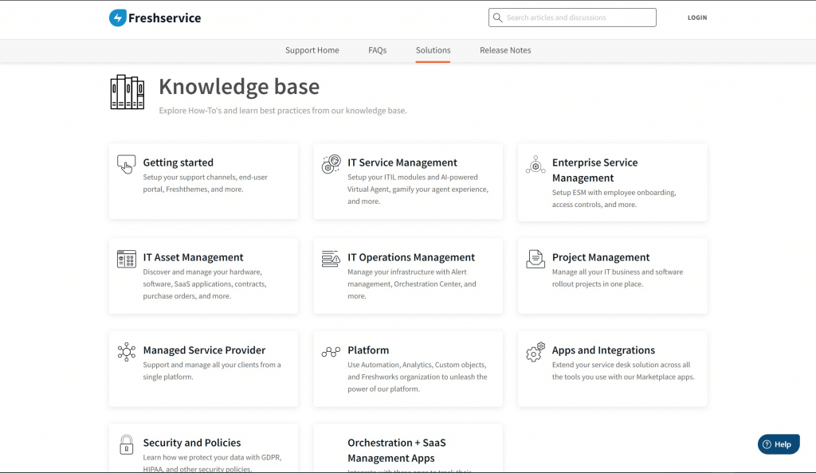Click the Freshservice lightning bolt logo
816x473 pixels.
pyautogui.click(x=118, y=18)
